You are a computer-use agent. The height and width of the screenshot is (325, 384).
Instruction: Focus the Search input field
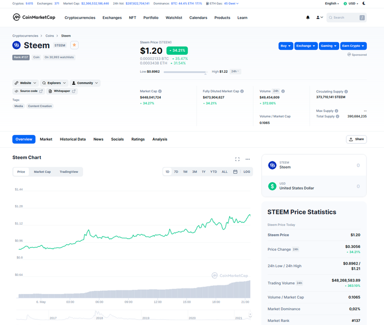point(346,18)
